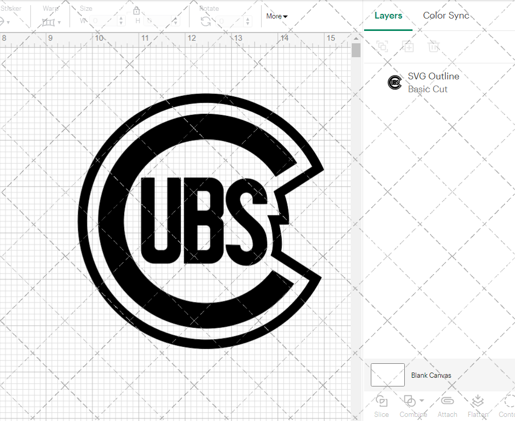515x421 pixels.
Task: Click the Attach paperclip icon
Action: coord(447,402)
